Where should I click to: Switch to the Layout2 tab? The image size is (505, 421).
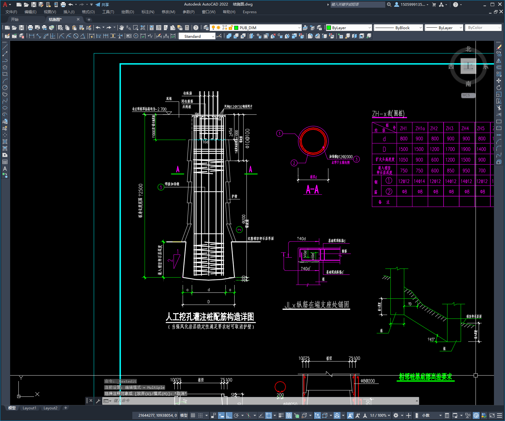coord(50,408)
